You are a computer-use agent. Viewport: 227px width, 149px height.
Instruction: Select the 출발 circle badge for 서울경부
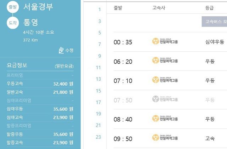(x=13, y=7)
